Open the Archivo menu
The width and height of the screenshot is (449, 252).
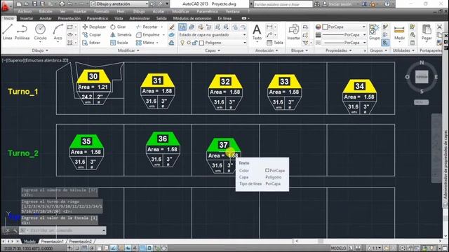pyautogui.click(x=25, y=11)
